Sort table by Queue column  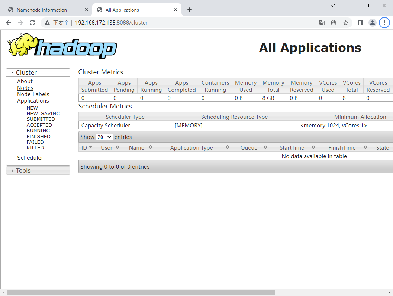coord(252,147)
